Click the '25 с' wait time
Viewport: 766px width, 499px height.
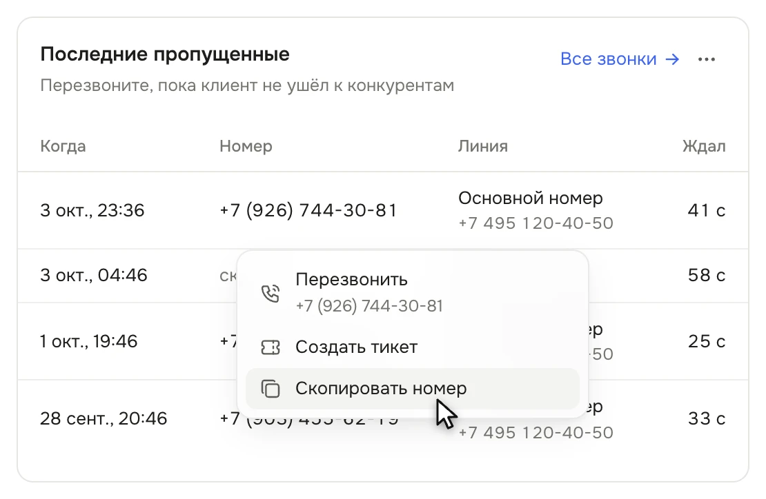point(707,341)
